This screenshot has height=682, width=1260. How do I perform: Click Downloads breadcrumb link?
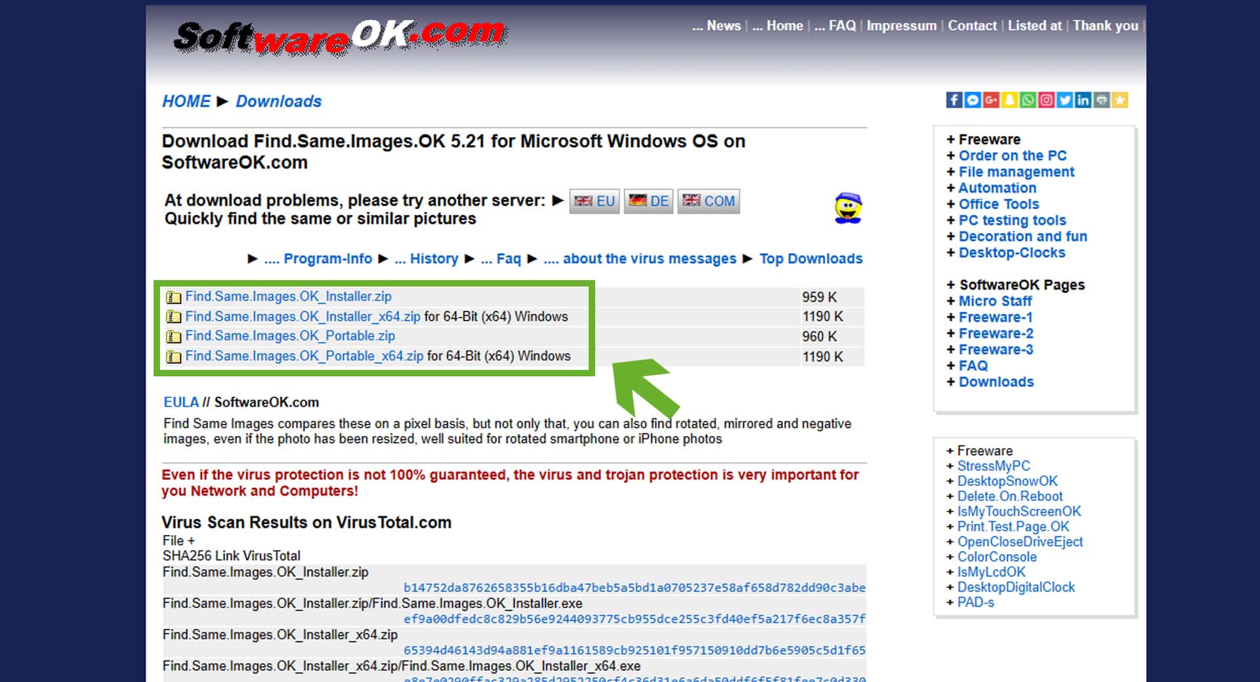tap(278, 101)
